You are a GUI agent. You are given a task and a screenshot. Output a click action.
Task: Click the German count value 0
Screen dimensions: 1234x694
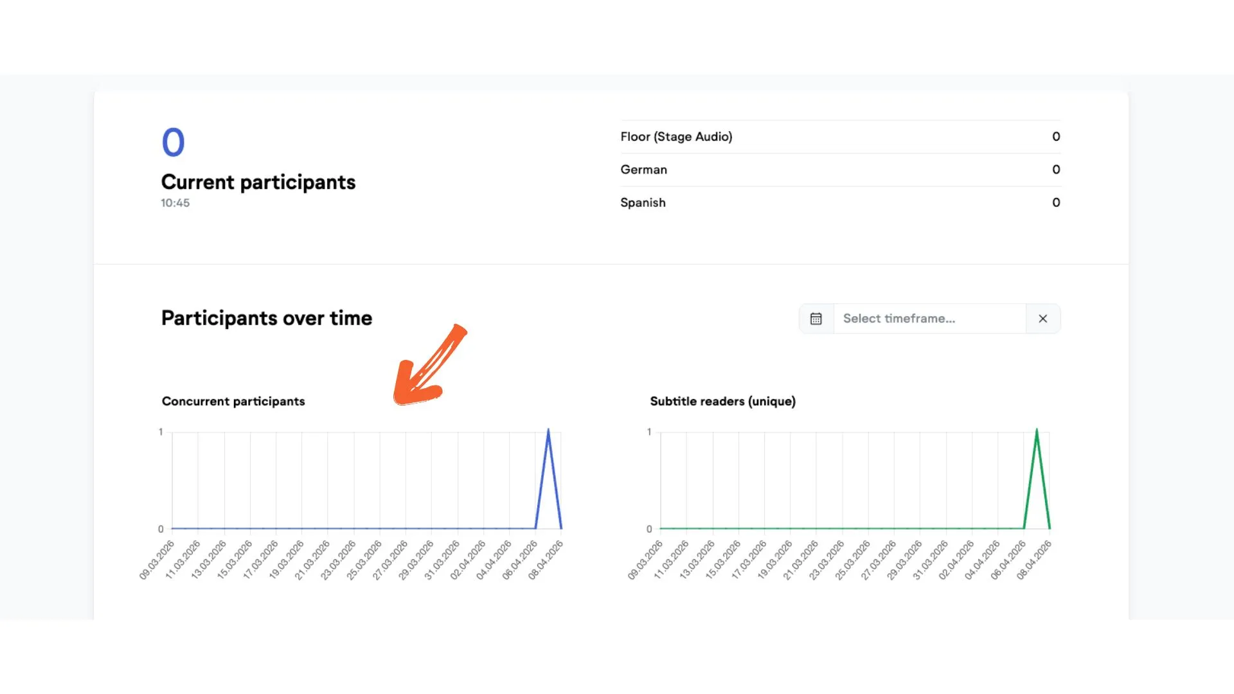[x=1056, y=170]
